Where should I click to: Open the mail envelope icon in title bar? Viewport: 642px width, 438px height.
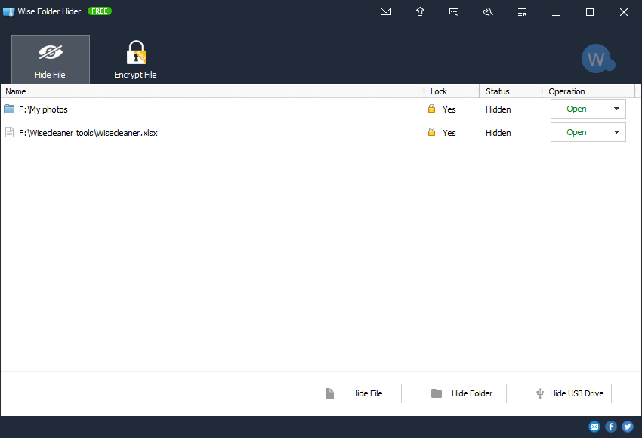click(x=386, y=11)
